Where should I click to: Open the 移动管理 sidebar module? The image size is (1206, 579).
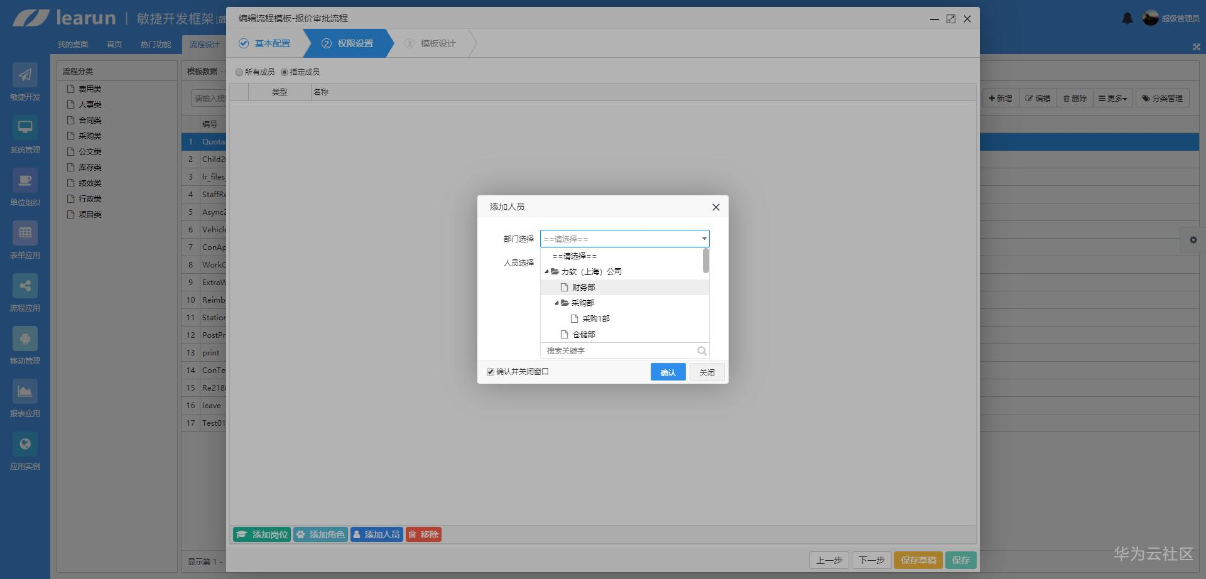[25, 346]
